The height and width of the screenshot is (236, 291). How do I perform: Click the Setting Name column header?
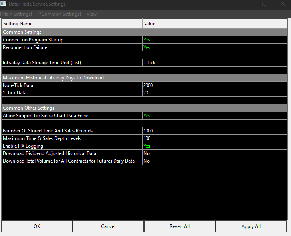pyautogui.click(x=72, y=24)
